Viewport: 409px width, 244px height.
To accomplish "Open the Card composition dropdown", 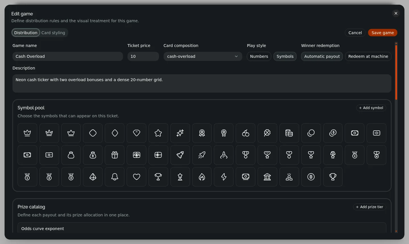I will click(x=203, y=56).
